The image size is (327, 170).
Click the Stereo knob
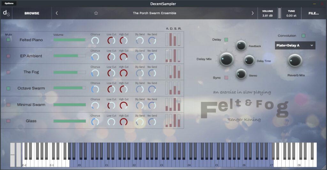click(241, 74)
